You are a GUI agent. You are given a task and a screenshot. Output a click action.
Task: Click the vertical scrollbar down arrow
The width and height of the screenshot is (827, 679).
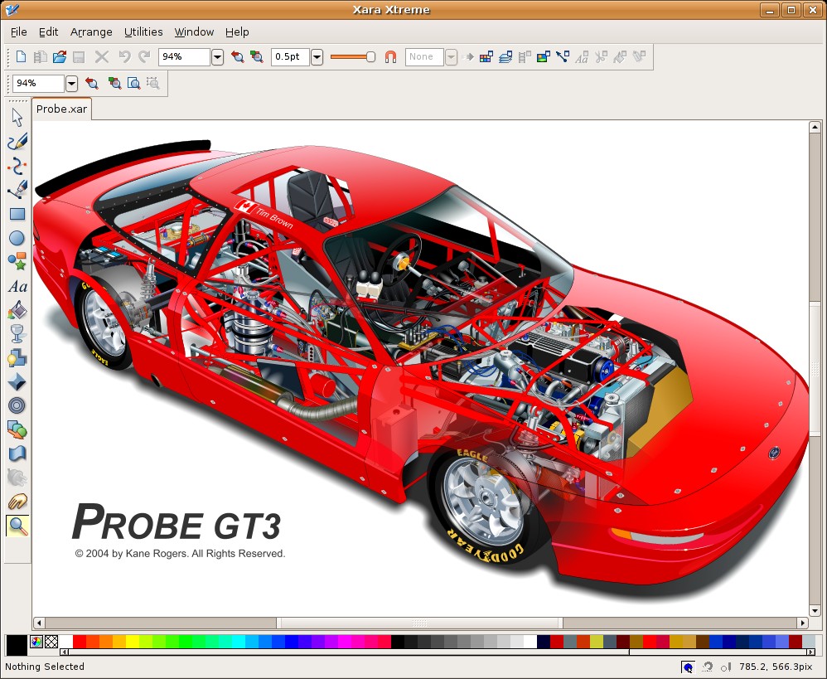[x=815, y=611]
